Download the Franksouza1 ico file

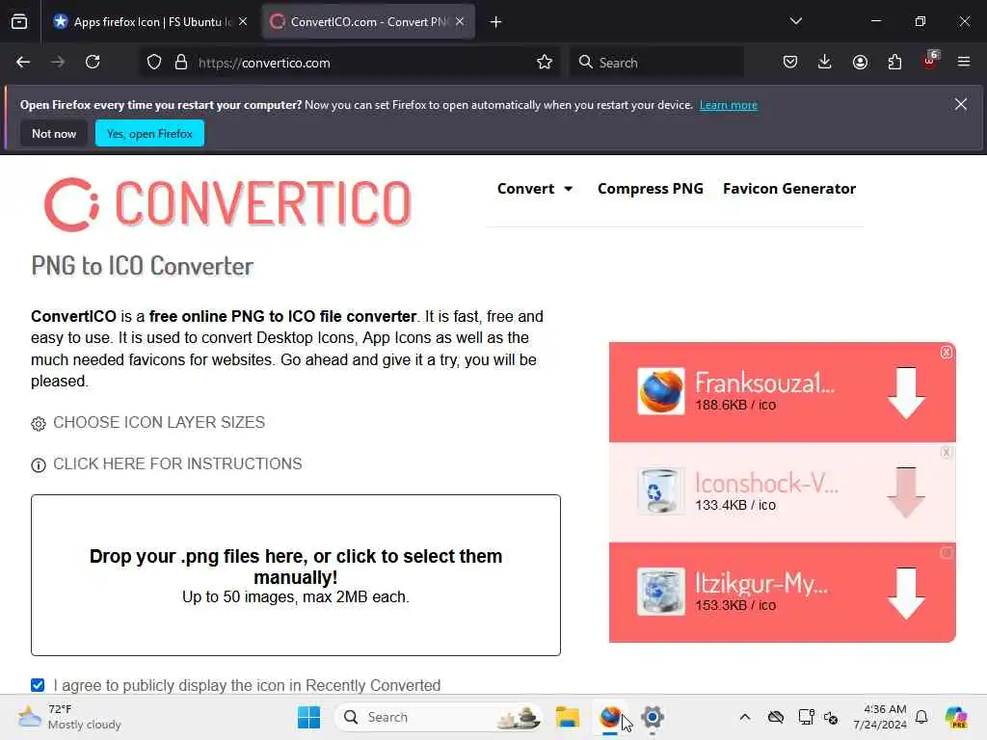(906, 393)
